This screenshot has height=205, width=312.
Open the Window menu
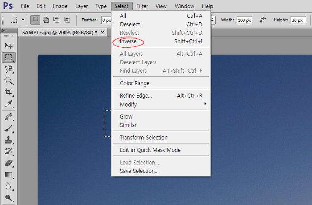[185, 6]
